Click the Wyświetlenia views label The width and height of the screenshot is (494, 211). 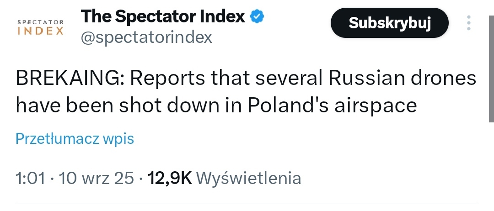click(x=251, y=178)
